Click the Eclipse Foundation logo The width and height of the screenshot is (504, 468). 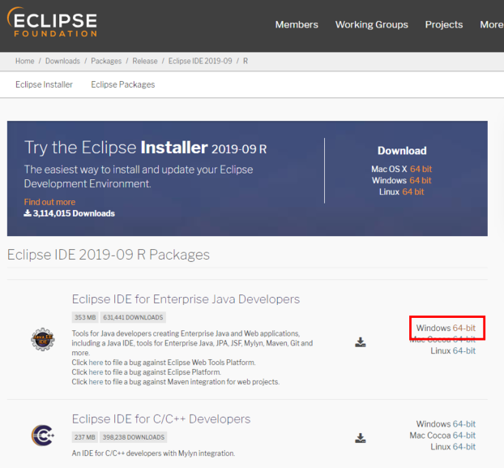click(52, 22)
